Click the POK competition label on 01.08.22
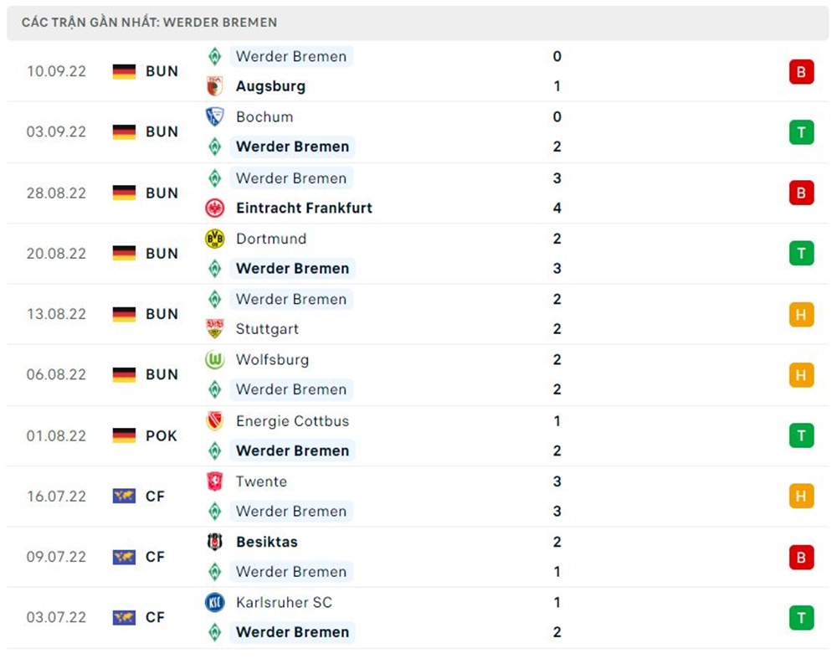The width and height of the screenshot is (837, 659). (x=162, y=435)
